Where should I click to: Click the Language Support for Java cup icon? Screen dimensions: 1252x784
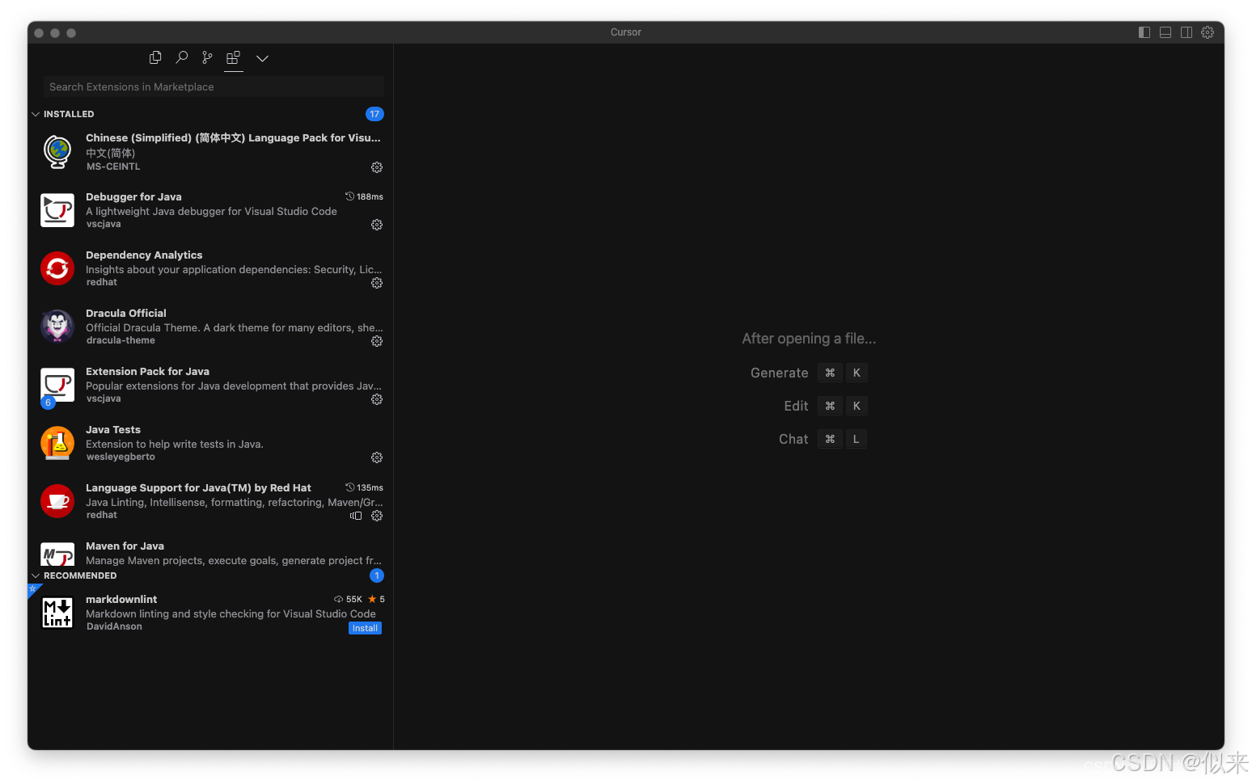click(57, 501)
